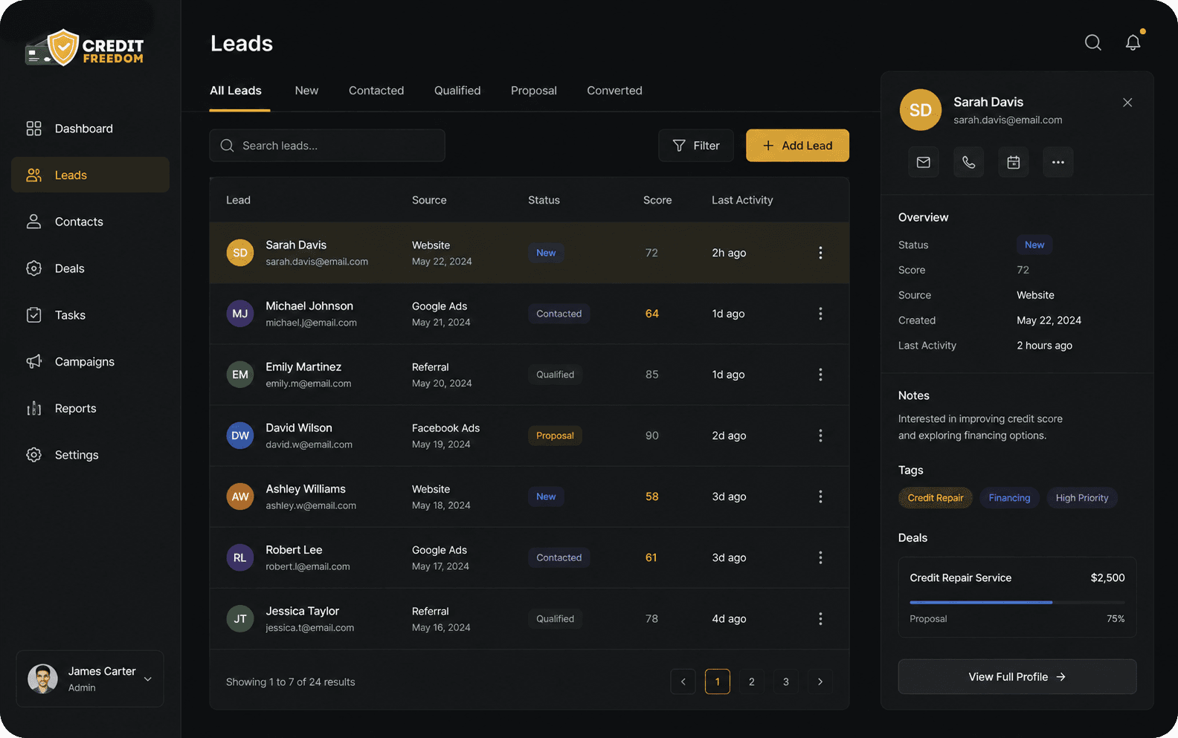This screenshot has height=738, width=1178.
Task: Open row menu for Ashley Williams
Action: (820, 496)
